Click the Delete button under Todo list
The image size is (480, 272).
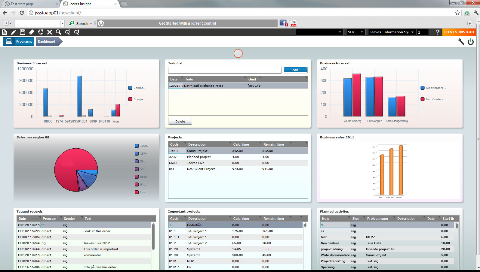[180, 121]
